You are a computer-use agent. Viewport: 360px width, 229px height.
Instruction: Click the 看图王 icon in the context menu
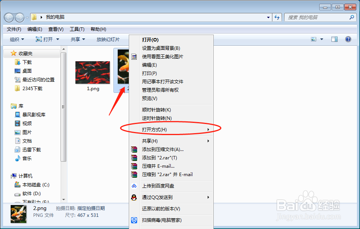[134, 56]
